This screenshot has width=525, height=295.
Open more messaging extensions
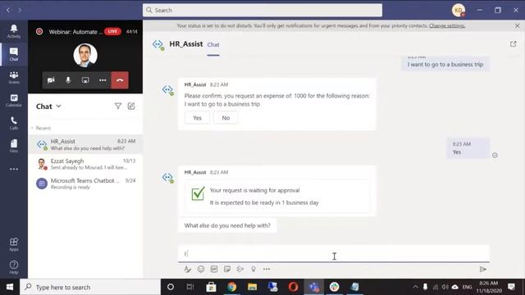point(267,270)
